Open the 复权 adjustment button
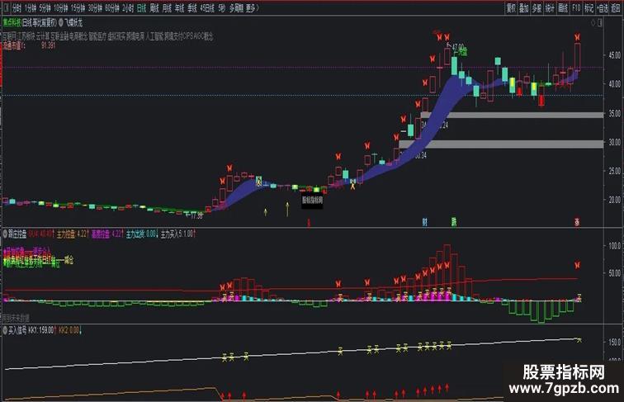Screen dimensions: 624x402 [511, 8]
